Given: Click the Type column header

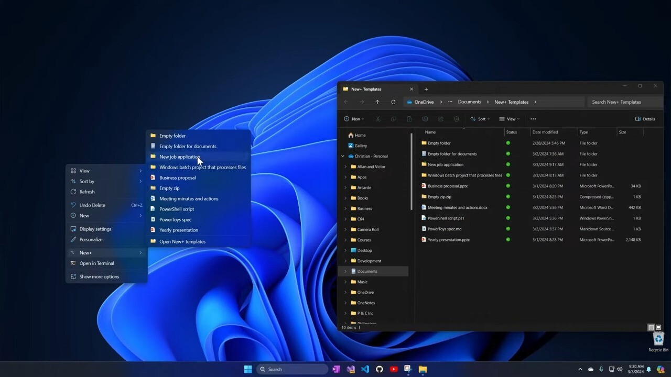Looking at the screenshot, I should click(597, 132).
